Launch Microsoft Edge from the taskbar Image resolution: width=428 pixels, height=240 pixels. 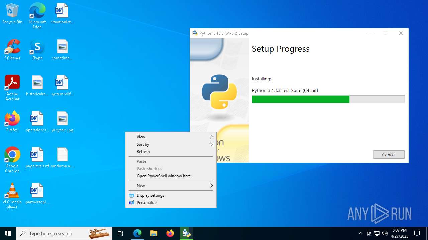click(137, 233)
